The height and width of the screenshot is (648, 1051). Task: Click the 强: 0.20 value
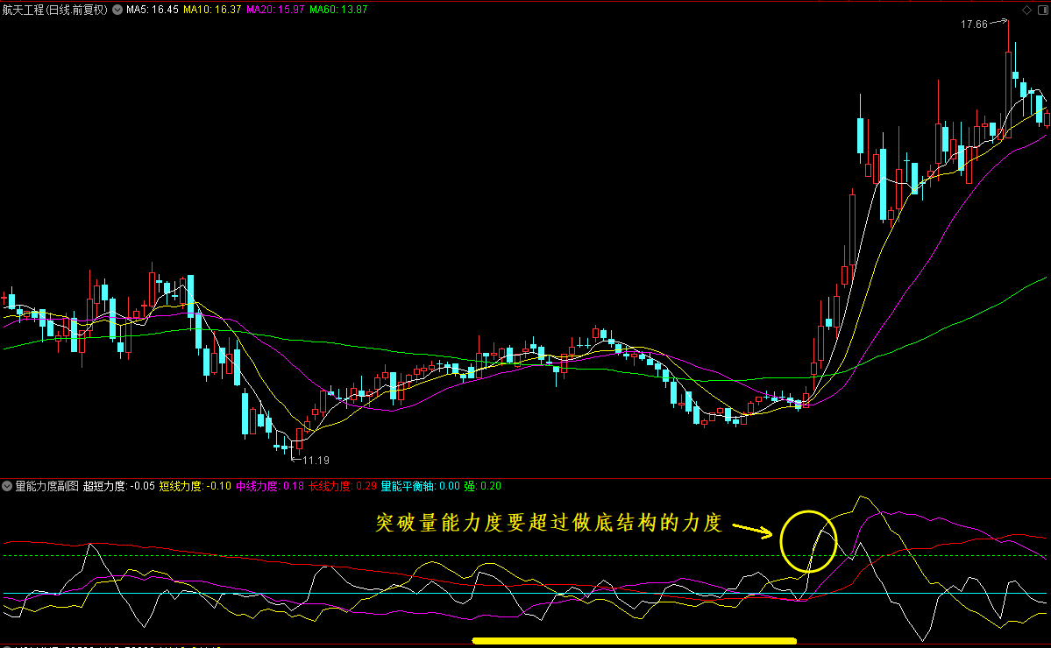point(483,486)
